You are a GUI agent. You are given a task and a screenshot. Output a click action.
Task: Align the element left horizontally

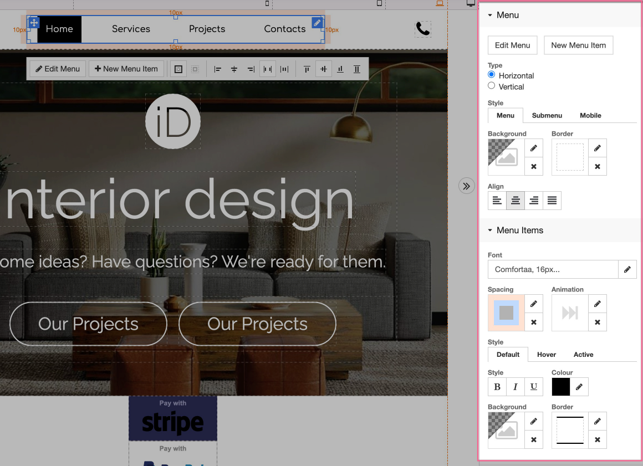(x=217, y=69)
